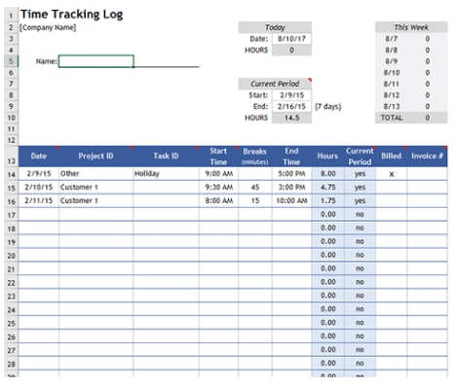Click the Project ID column header

pos(95,157)
